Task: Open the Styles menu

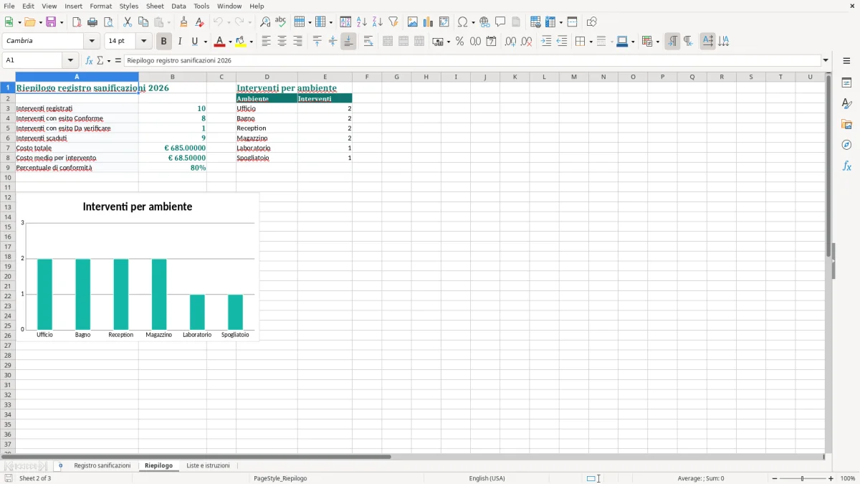Action: [x=129, y=6]
